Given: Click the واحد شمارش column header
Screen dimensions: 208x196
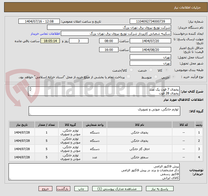Looking at the screenshot, I should coord(94,125).
